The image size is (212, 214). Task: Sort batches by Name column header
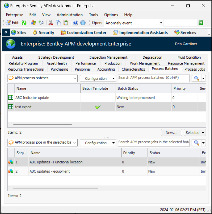(x=47, y=89)
